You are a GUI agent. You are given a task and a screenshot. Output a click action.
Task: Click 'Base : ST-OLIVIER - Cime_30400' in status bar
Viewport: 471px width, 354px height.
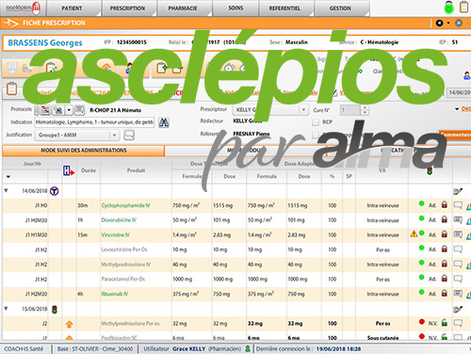point(95,348)
